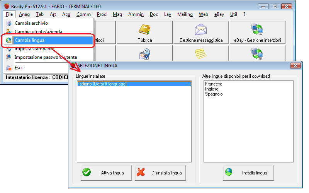309x193 pixels.
Task: Choose Esci to exit the program
Action: (x=36, y=68)
